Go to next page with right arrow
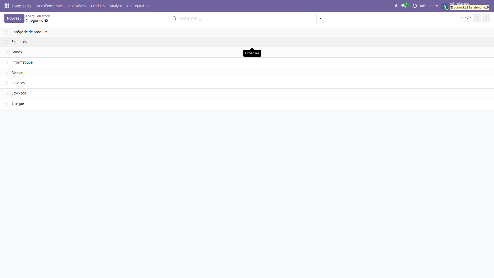The height and width of the screenshot is (278, 494). [486, 18]
